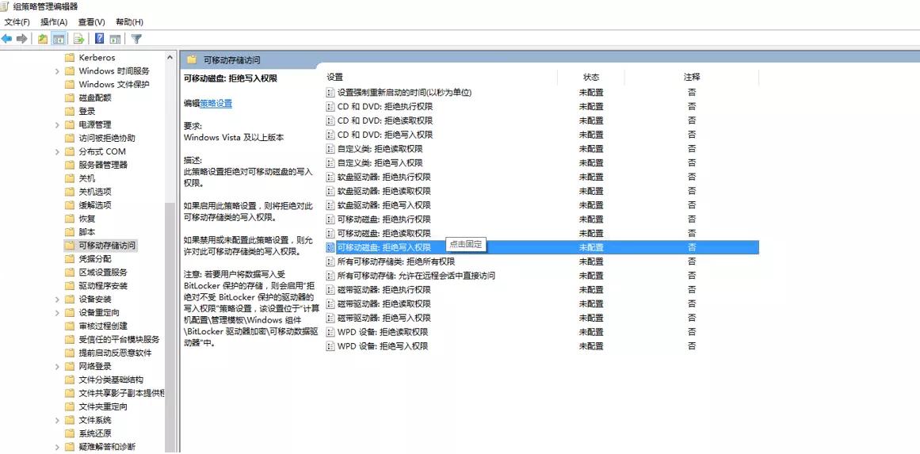Expand the 分布式 COM tree node
This screenshot has height=454, width=920.
(x=57, y=152)
